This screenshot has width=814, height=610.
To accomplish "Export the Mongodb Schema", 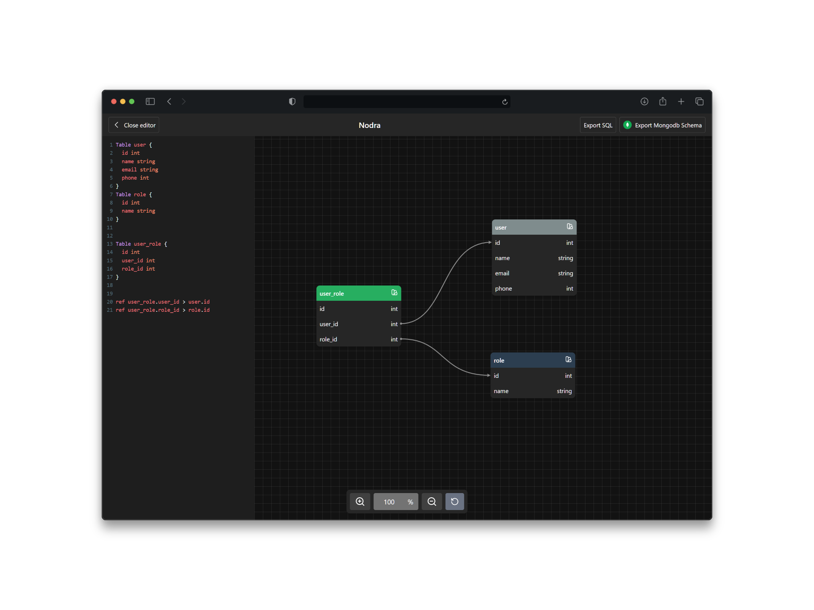I will (662, 125).
